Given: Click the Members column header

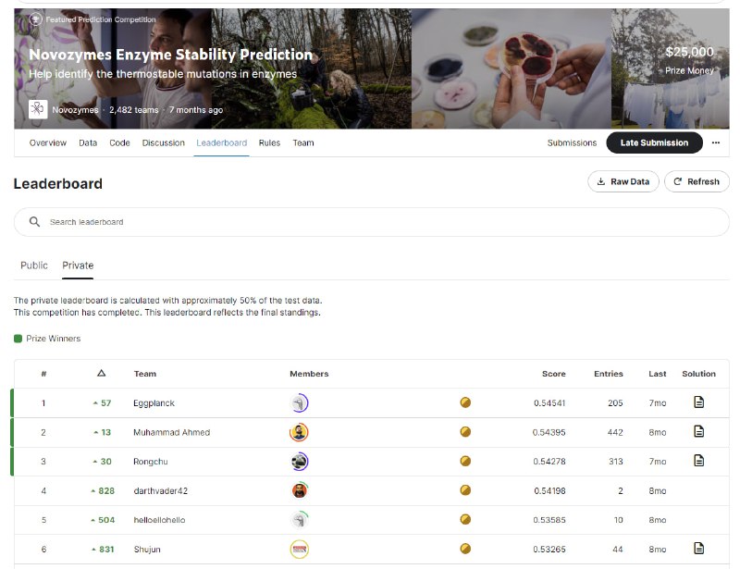Looking at the screenshot, I should pyautogui.click(x=309, y=374).
